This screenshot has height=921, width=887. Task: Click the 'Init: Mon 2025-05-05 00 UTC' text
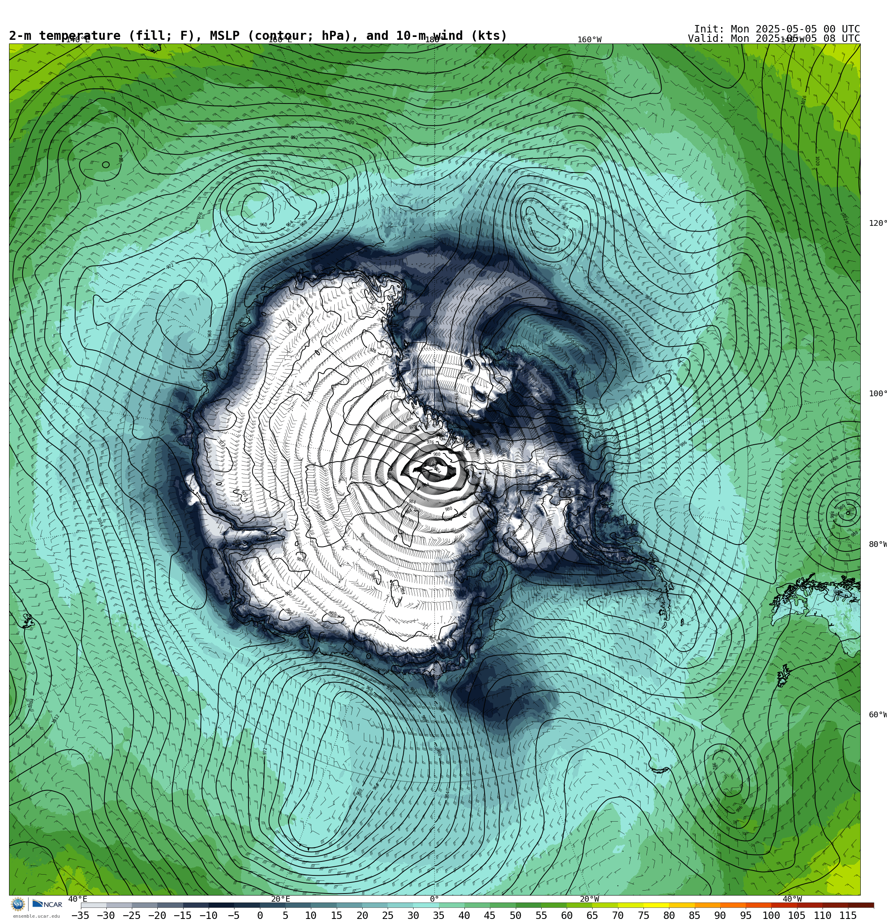pos(777,29)
